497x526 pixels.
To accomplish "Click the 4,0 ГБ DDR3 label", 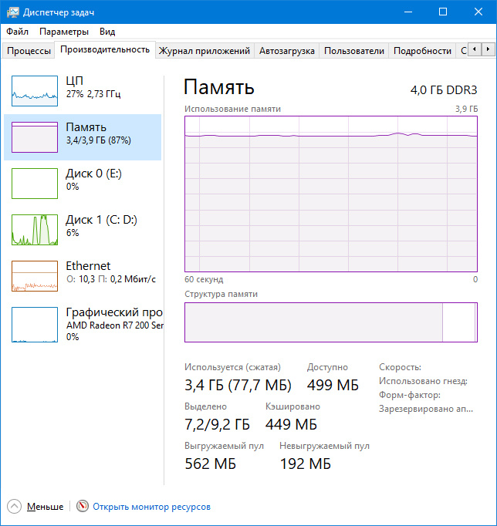I will 443,90.
